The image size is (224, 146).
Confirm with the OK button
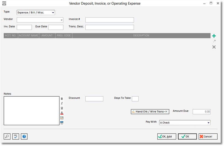coord(187,136)
